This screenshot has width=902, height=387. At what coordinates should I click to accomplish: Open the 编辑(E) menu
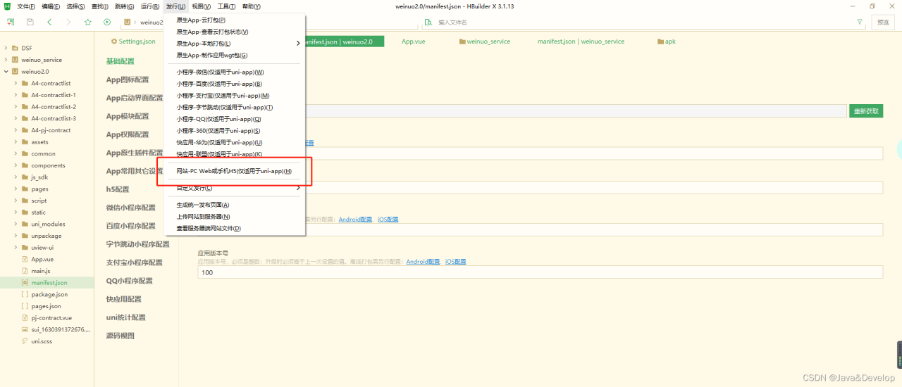[x=51, y=6]
